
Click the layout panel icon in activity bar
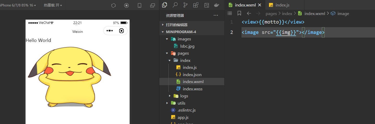(207, 5)
